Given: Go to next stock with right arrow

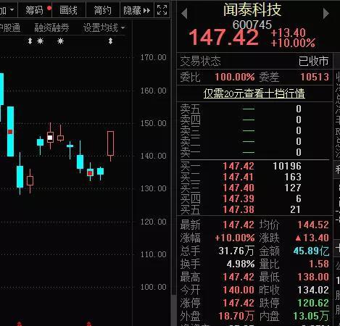Looking at the screenshot, I should (x=326, y=13).
